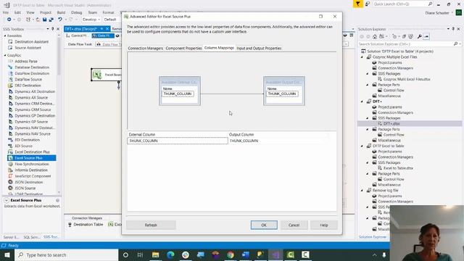Open Input and Output Properties tab
The height and width of the screenshot is (261, 464).
259,49
